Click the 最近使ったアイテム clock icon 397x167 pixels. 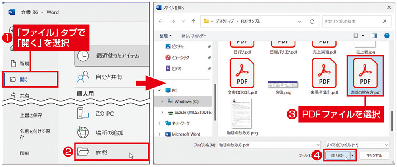(83, 56)
